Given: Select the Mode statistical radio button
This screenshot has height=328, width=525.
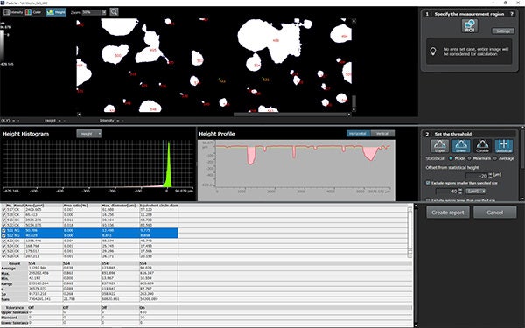Looking at the screenshot, I should [x=451, y=158].
